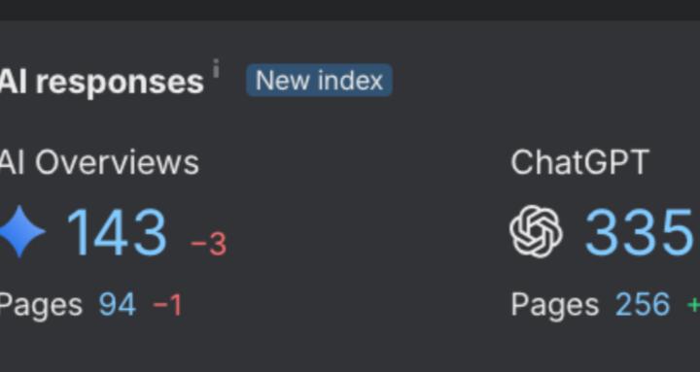Click the ChatGPT logo icon
Viewport: 700px width, 372px height.
[536, 231]
